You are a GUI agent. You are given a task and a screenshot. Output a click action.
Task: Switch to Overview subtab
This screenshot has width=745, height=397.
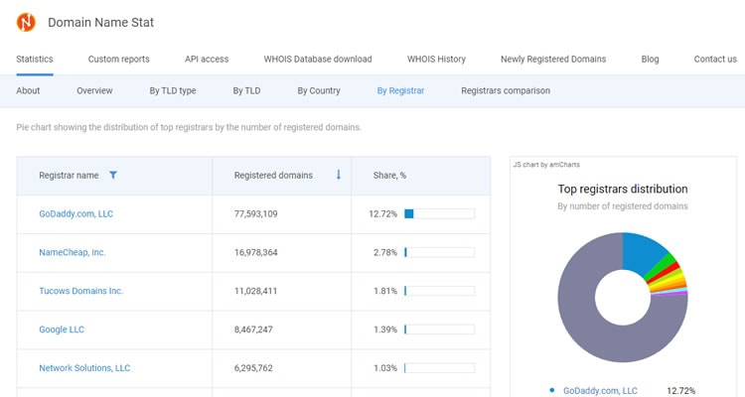pos(94,90)
